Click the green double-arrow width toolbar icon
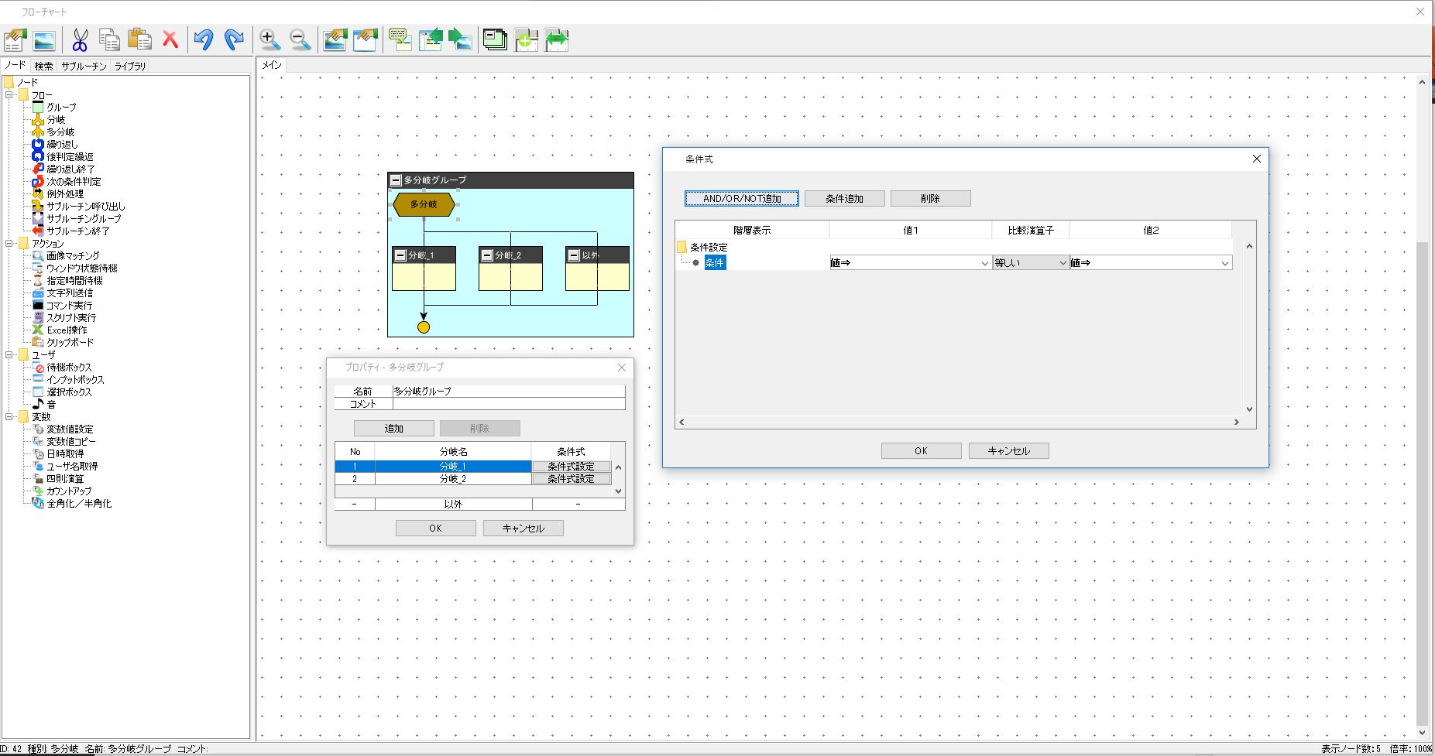The width and height of the screenshot is (1435, 756). (557, 39)
